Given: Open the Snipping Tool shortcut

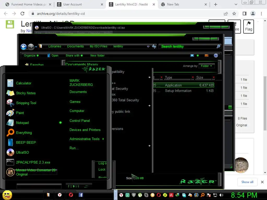Looking at the screenshot, I should pos(26,103).
